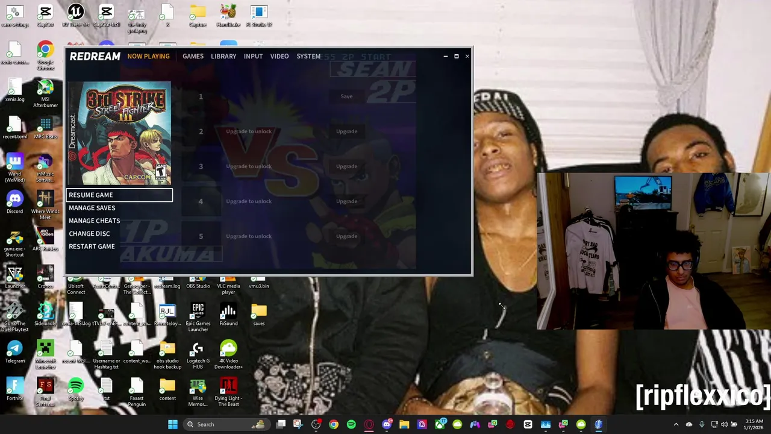Open the Games tab
Screen dimensions: 771x434
point(193,56)
